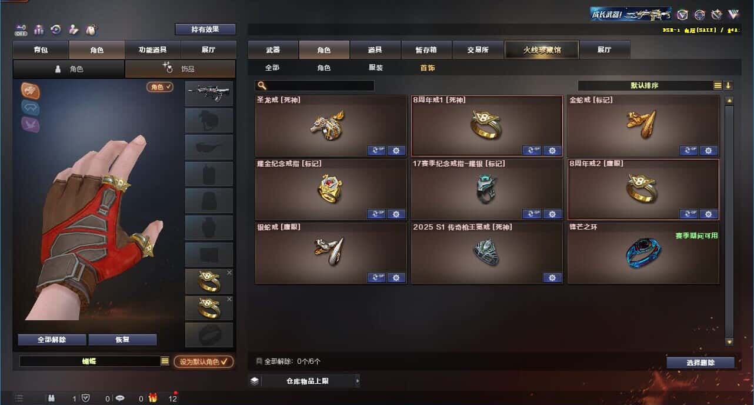Click the gift box icon in bottom bar
This screenshot has height=405, width=754.
[152, 398]
